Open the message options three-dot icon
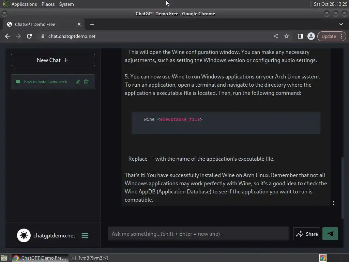349x262 pixels. coord(333,203)
